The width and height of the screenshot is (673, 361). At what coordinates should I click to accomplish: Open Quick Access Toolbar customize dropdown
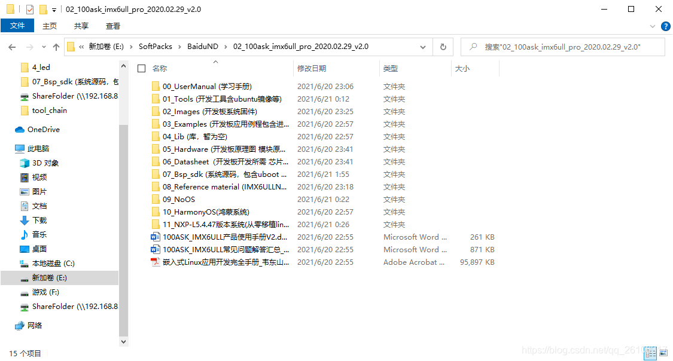coord(54,10)
